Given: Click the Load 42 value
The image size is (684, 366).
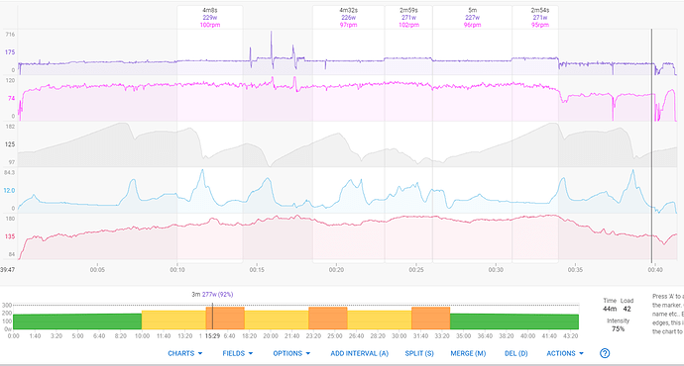Looking at the screenshot, I should coord(627,309).
